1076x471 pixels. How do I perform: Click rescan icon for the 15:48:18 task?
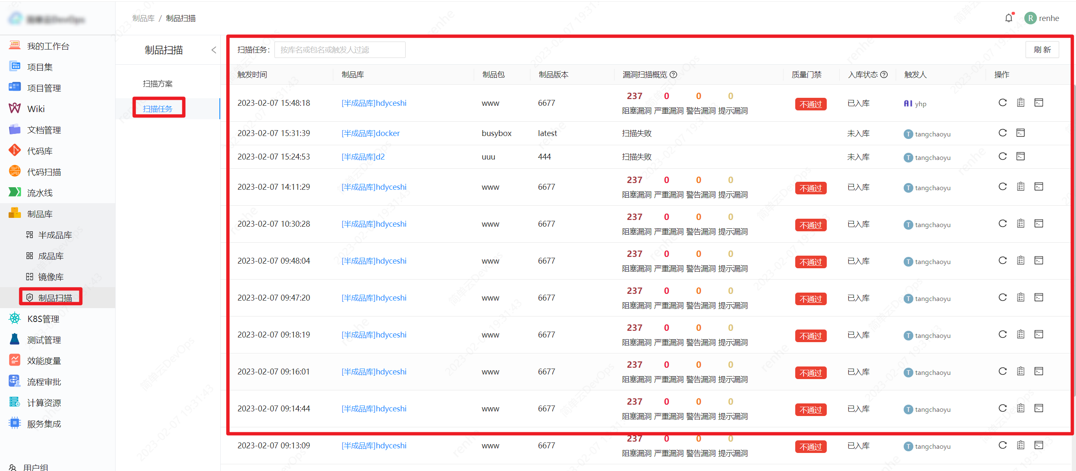coord(1002,102)
